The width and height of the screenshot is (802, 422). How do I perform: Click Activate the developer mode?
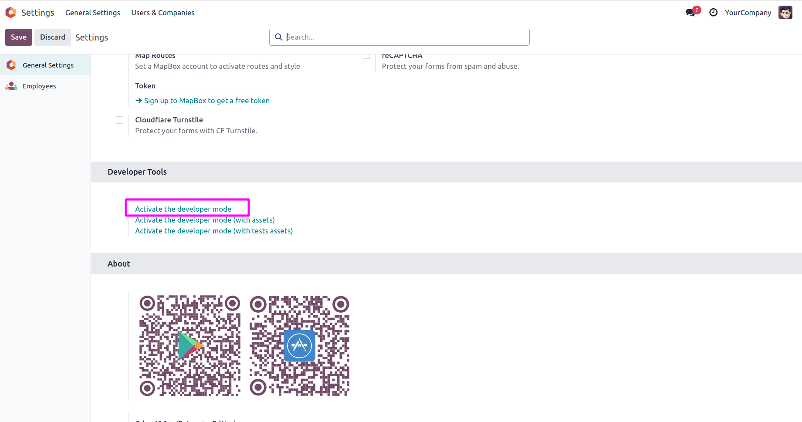click(183, 209)
